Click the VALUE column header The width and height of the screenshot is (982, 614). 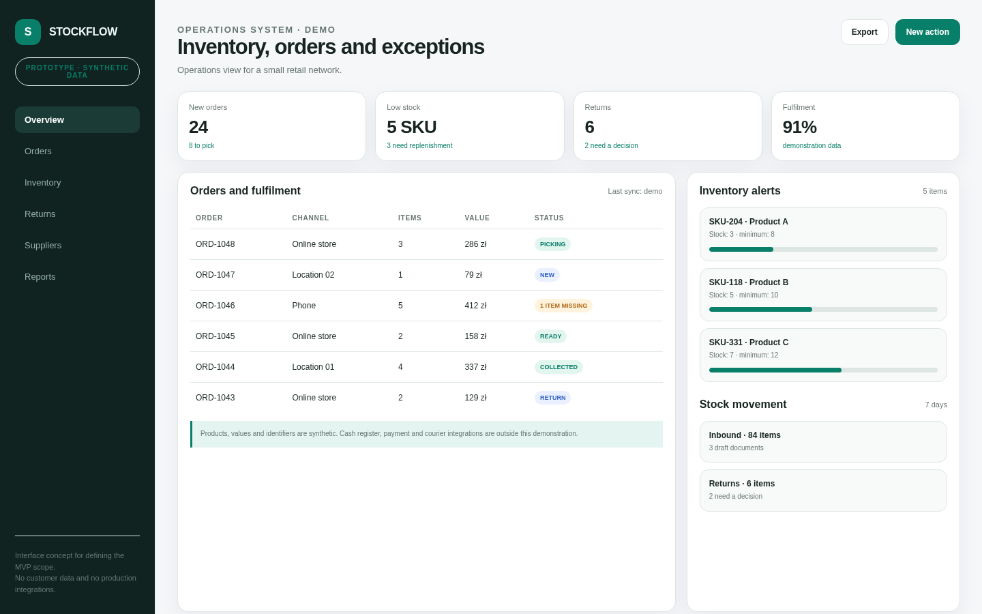pos(477,218)
